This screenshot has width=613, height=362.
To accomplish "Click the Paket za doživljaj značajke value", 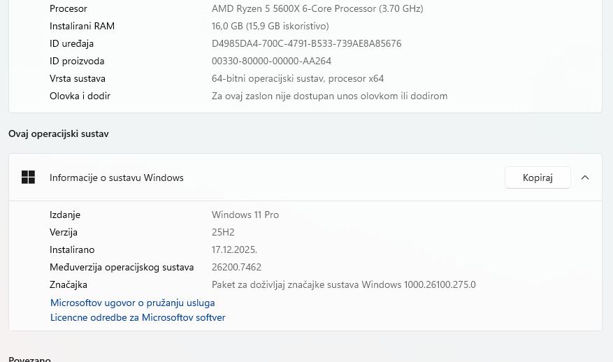I will 343,284.
